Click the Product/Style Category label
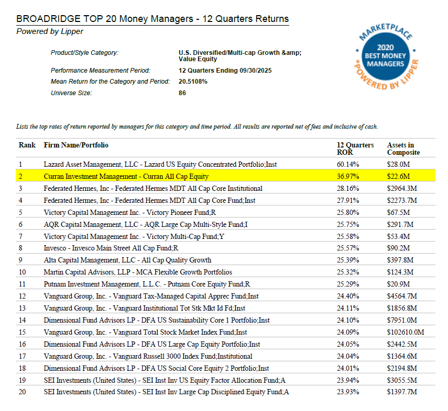448x411 pixels. click(84, 53)
